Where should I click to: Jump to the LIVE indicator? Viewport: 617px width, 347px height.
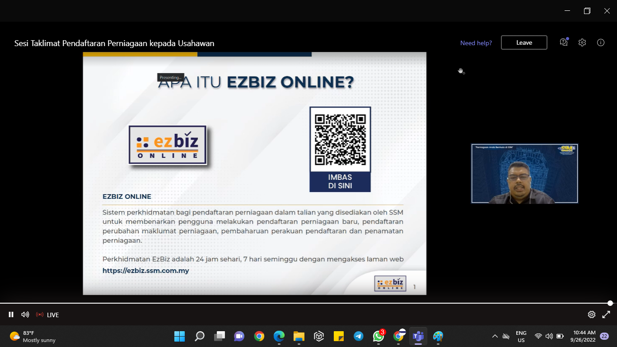pyautogui.click(x=48, y=315)
